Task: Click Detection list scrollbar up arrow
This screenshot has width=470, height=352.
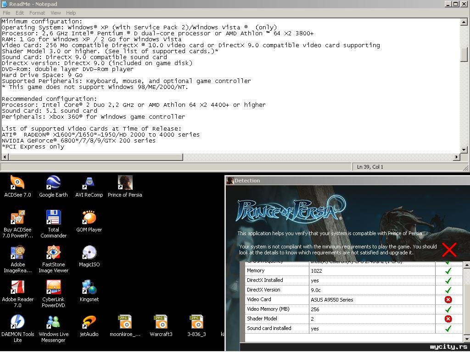Action: [466, 265]
